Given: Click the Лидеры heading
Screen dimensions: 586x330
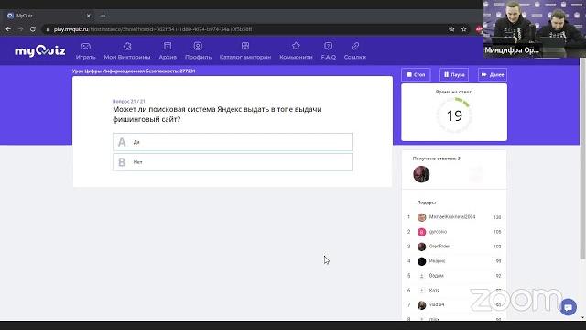Looking at the screenshot, I should coord(427,203).
